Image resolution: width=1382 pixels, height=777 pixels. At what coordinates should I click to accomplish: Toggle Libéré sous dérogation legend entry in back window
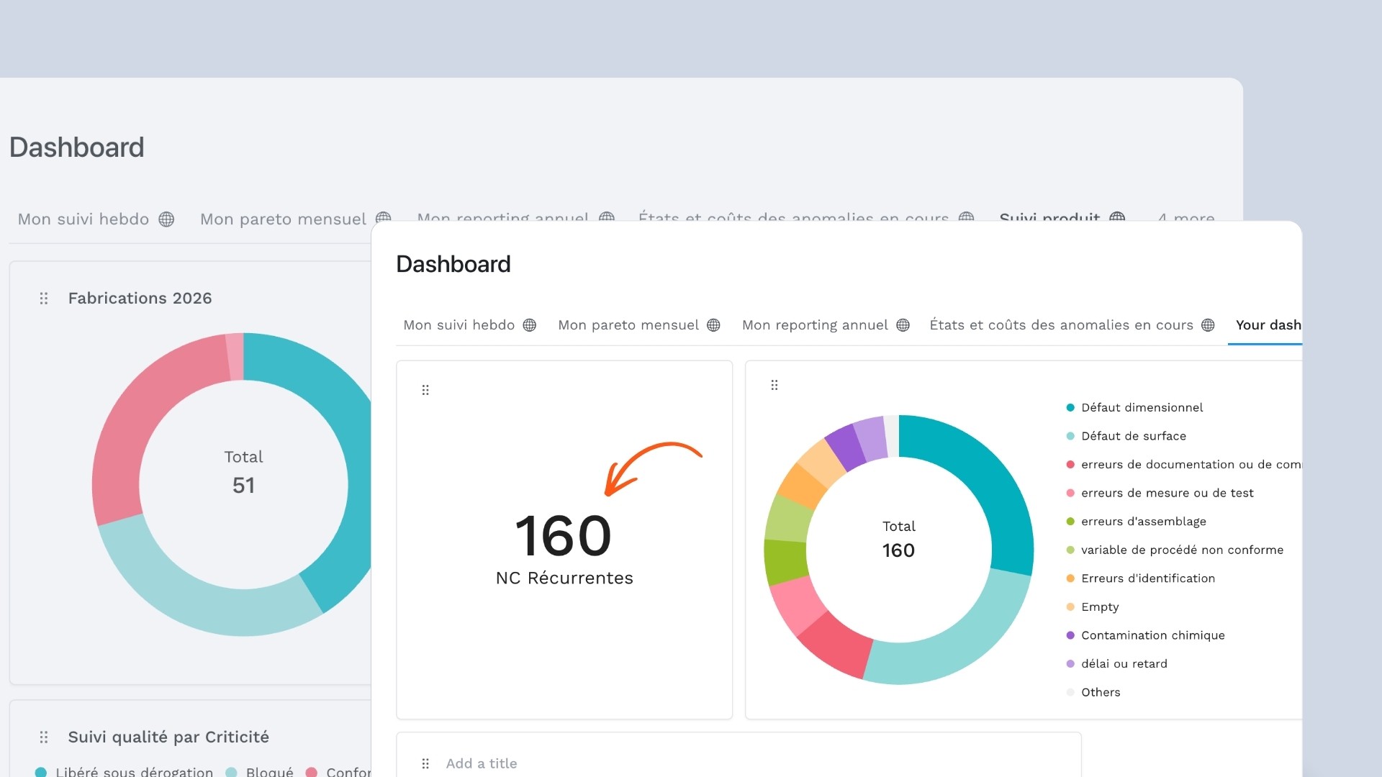(x=124, y=771)
